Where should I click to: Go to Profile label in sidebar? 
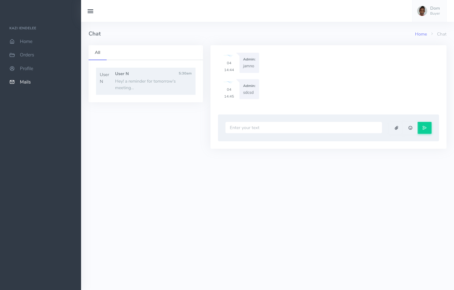coord(27,69)
